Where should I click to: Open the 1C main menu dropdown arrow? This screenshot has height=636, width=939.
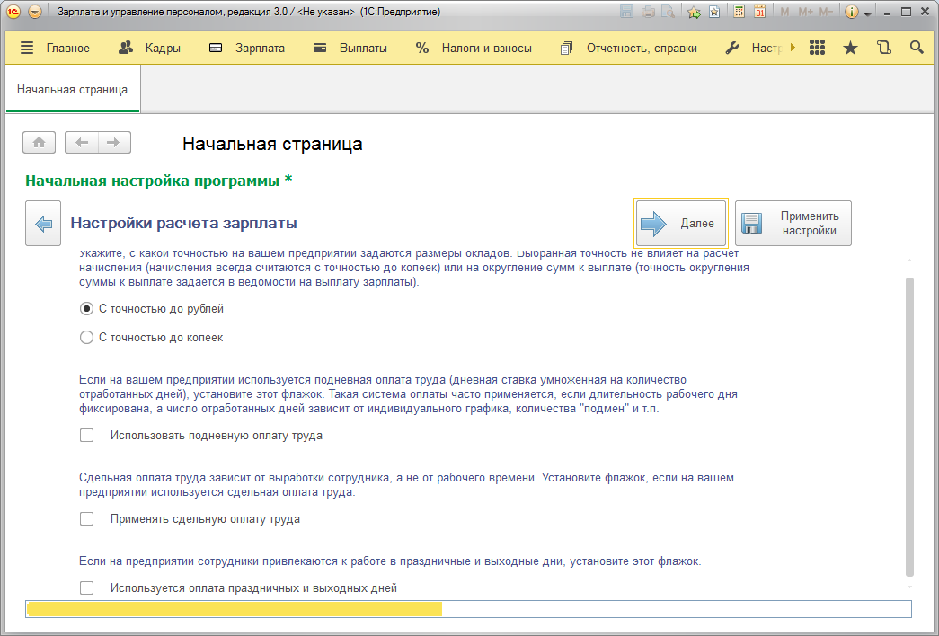click(35, 13)
